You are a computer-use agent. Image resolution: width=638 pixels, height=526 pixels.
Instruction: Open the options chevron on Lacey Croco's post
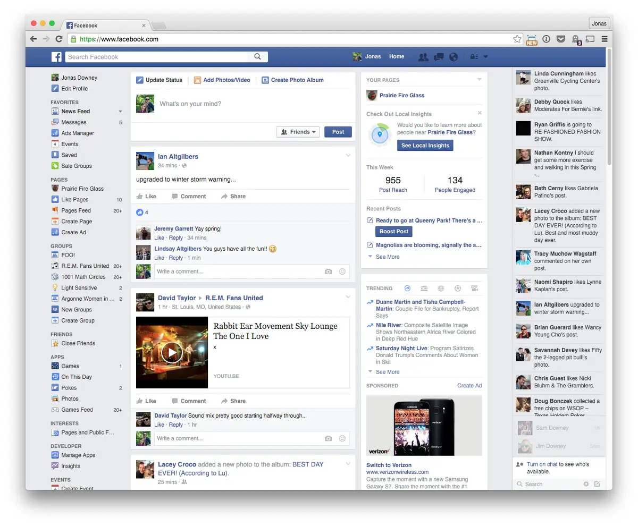tap(348, 463)
